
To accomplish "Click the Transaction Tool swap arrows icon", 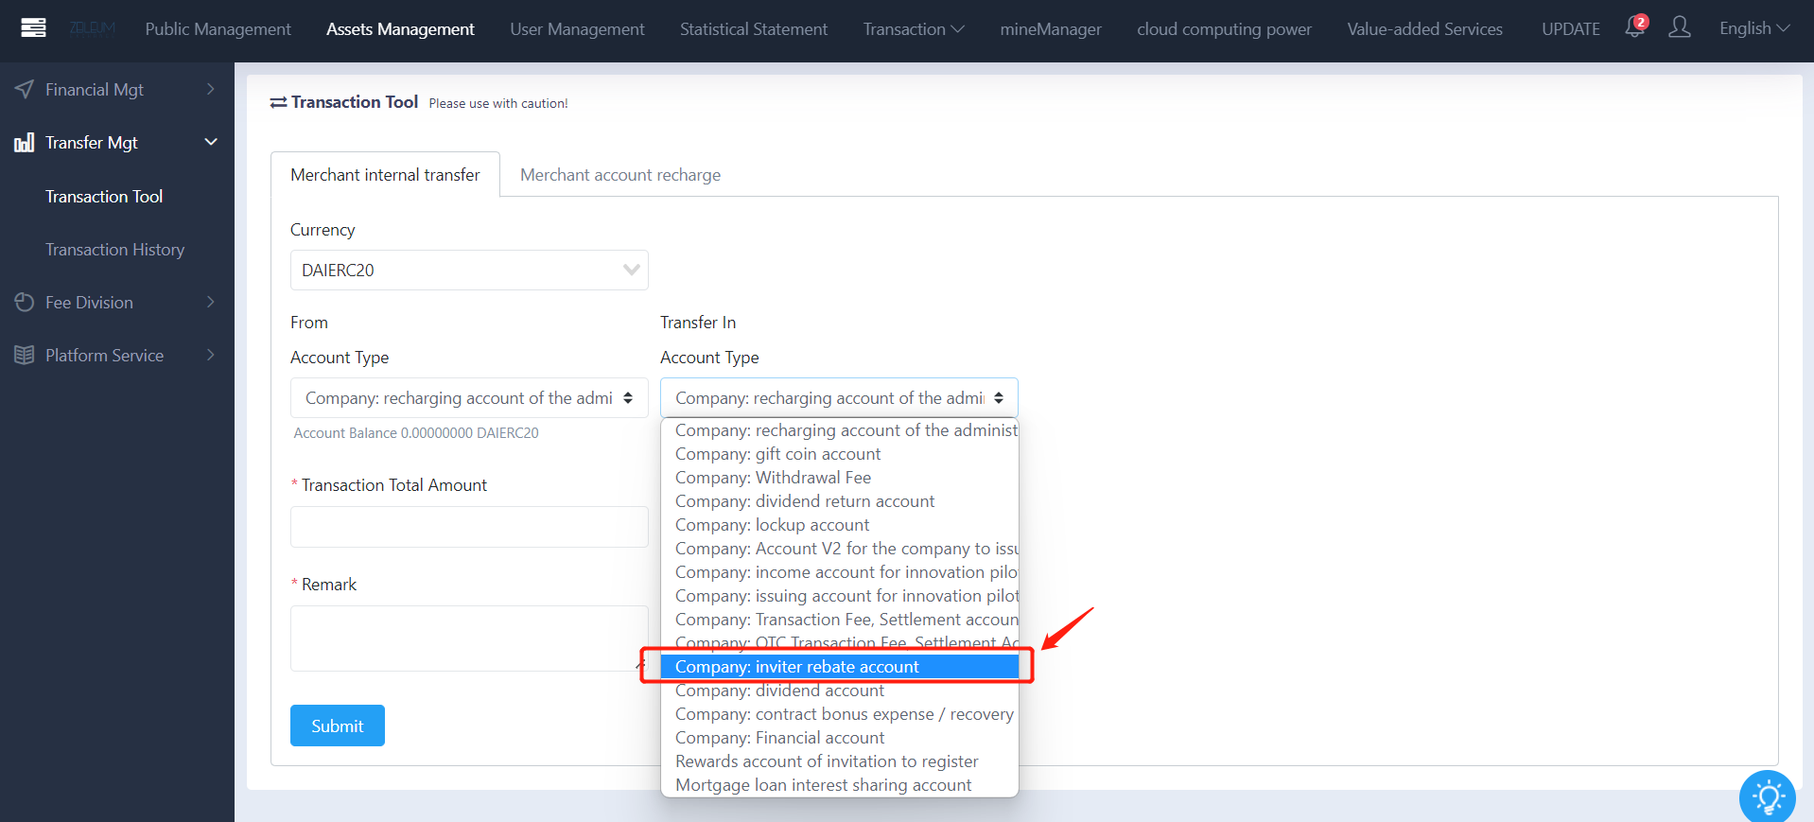I will coord(279,102).
